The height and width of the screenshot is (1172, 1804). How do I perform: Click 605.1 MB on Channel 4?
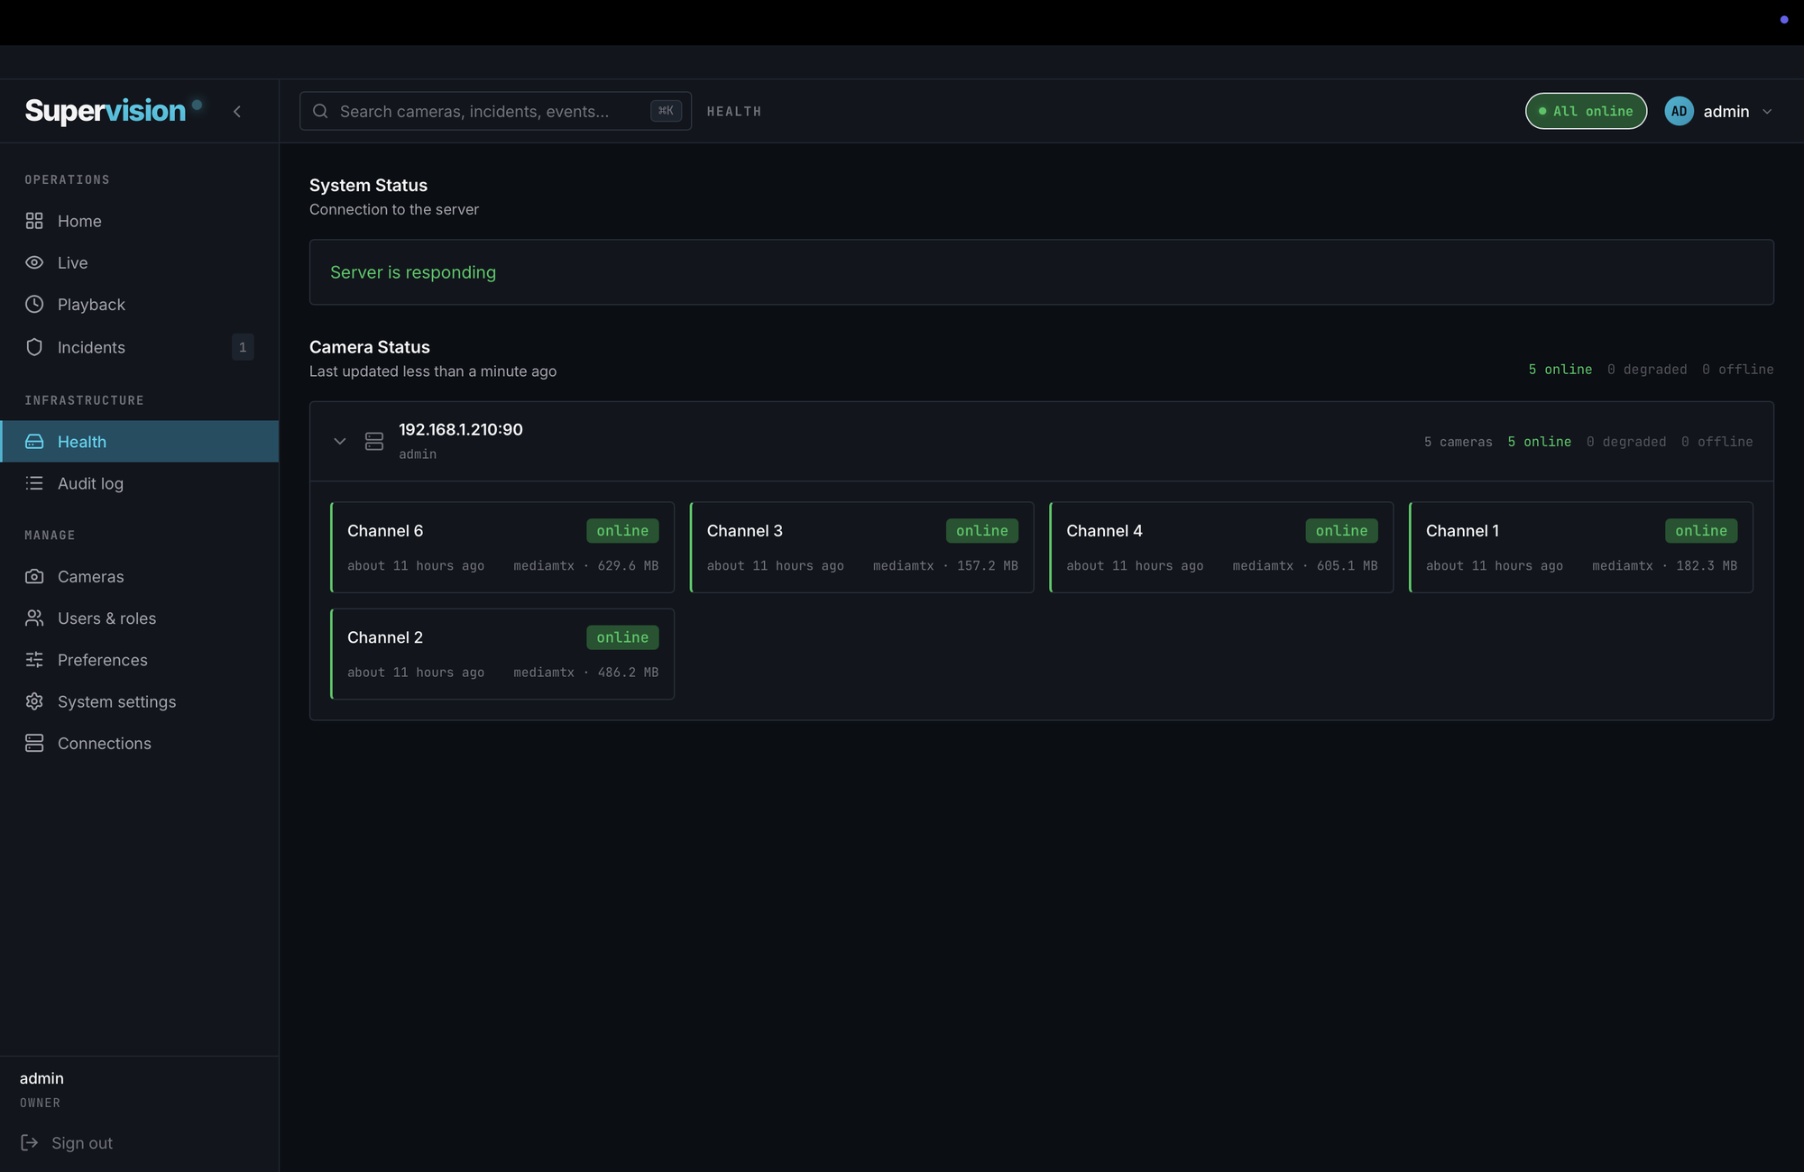(1347, 566)
